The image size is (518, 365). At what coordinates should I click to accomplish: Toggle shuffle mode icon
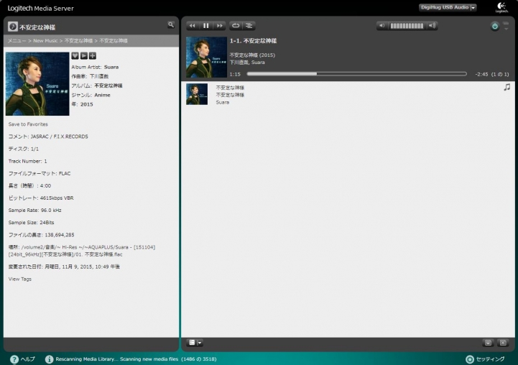coord(249,25)
